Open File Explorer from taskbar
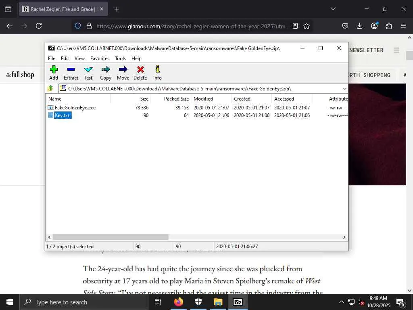413x310 pixels. (x=218, y=302)
